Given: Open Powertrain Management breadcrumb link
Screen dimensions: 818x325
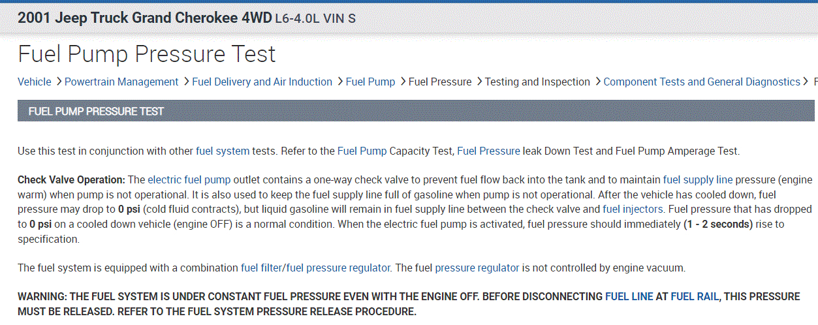Looking at the screenshot, I should [121, 82].
